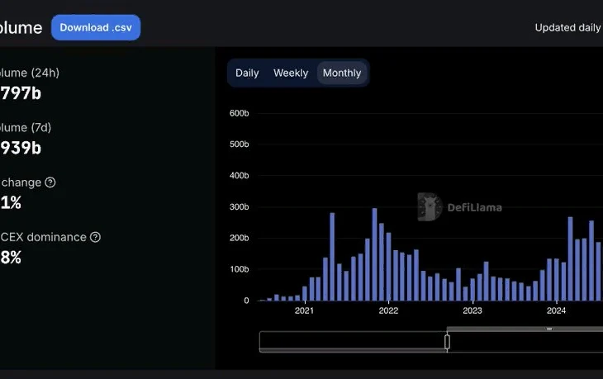Image resolution: width=603 pixels, height=379 pixels.
Task: Click the 8% dominance value
Action: point(11,258)
